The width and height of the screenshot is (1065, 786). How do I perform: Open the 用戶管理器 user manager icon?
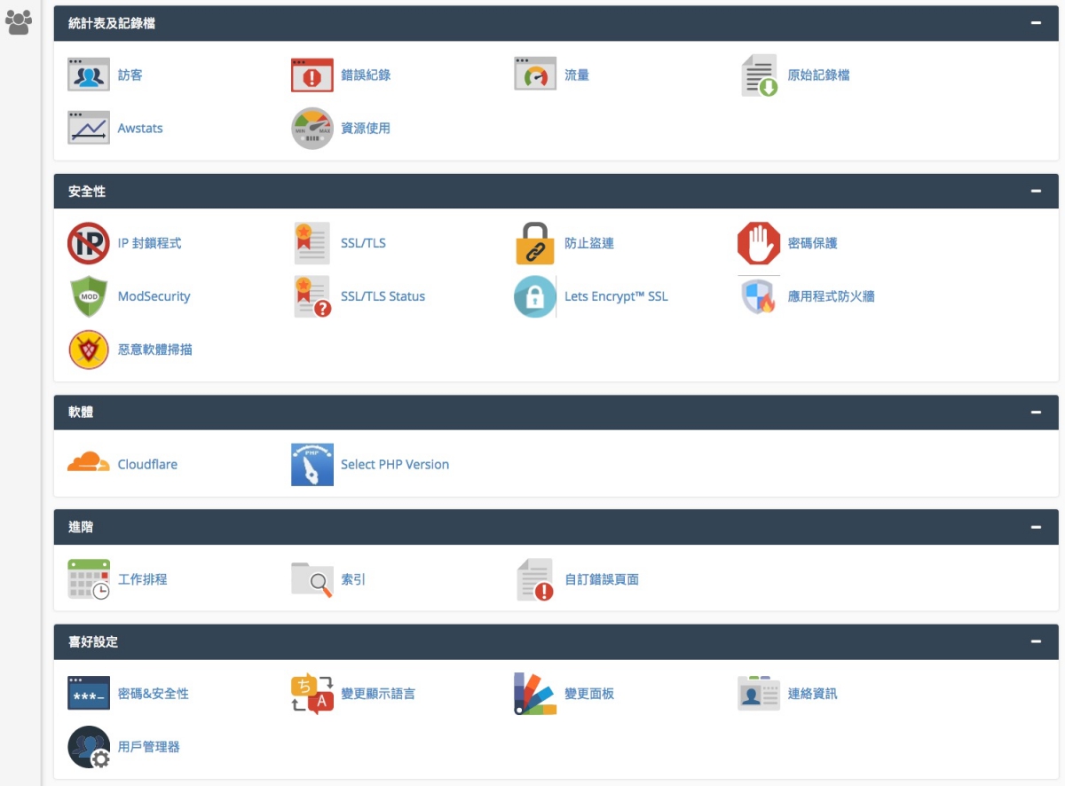[89, 747]
